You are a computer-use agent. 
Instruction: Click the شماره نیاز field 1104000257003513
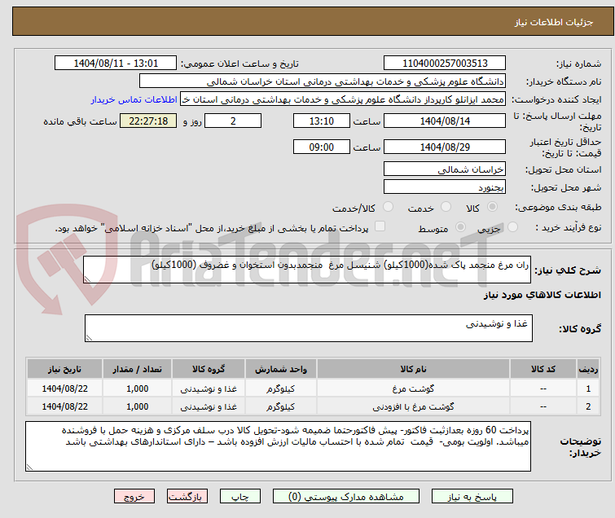click(x=445, y=64)
